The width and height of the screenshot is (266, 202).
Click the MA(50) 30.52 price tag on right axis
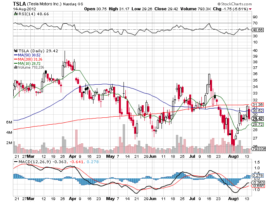258,111
